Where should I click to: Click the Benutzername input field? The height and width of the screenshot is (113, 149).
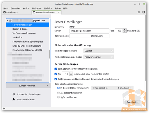click(x=89, y=36)
